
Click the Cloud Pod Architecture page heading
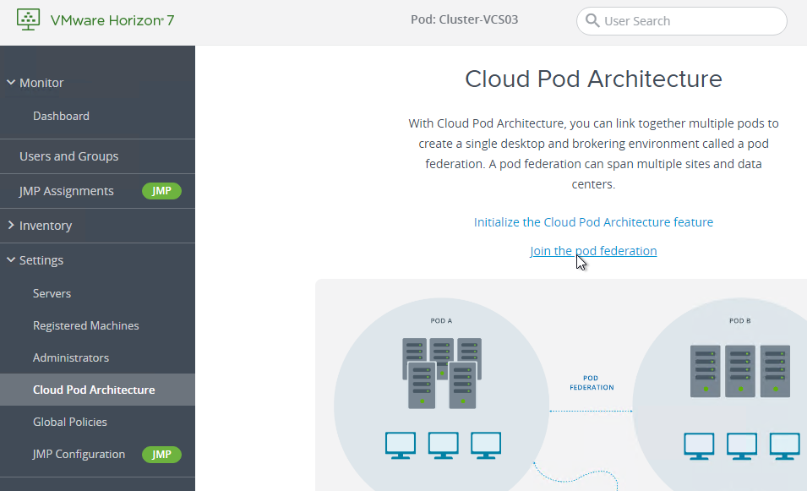click(x=593, y=79)
